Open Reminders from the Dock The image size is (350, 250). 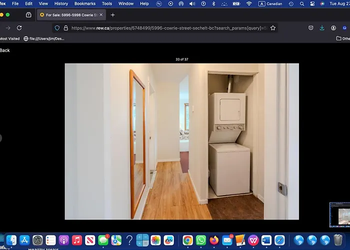(x=50, y=240)
